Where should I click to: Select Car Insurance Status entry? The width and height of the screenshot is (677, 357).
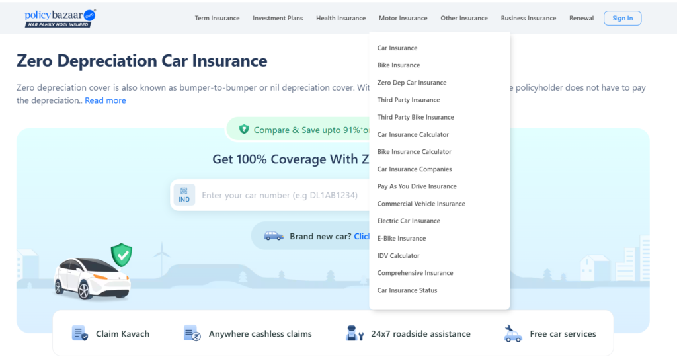point(407,290)
